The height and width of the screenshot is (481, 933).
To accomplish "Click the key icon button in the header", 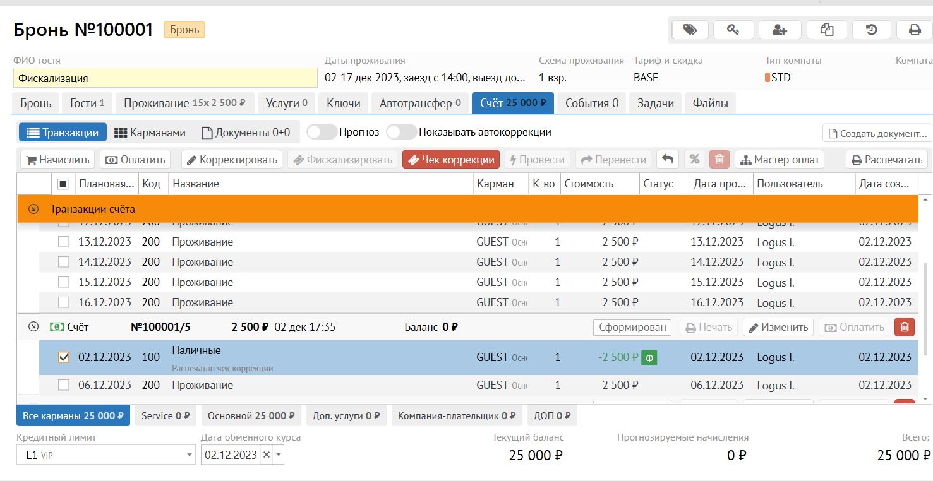I will coord(733,30).
